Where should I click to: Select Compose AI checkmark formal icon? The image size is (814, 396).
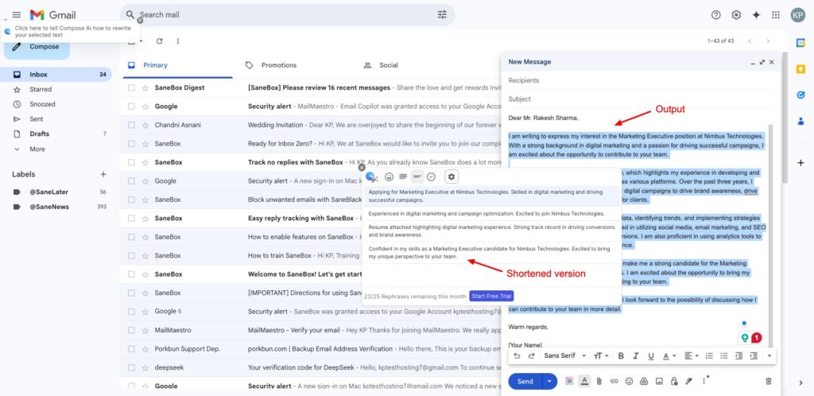tap(431, 177)
